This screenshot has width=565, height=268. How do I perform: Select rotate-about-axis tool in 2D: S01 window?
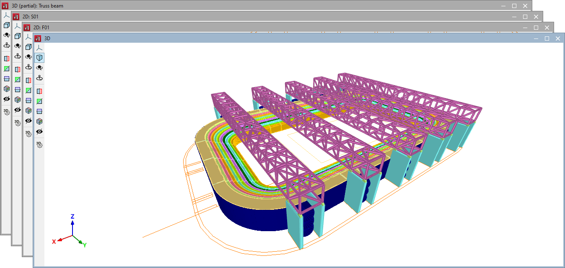point(18,56)
